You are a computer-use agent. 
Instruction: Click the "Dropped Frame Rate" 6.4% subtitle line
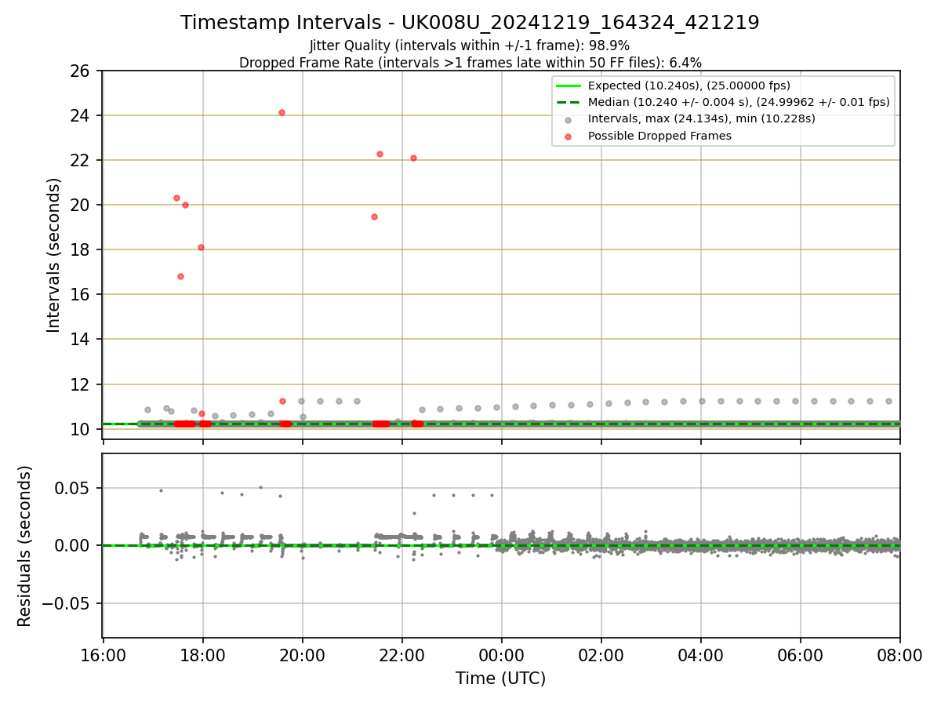tap(470, 63)
